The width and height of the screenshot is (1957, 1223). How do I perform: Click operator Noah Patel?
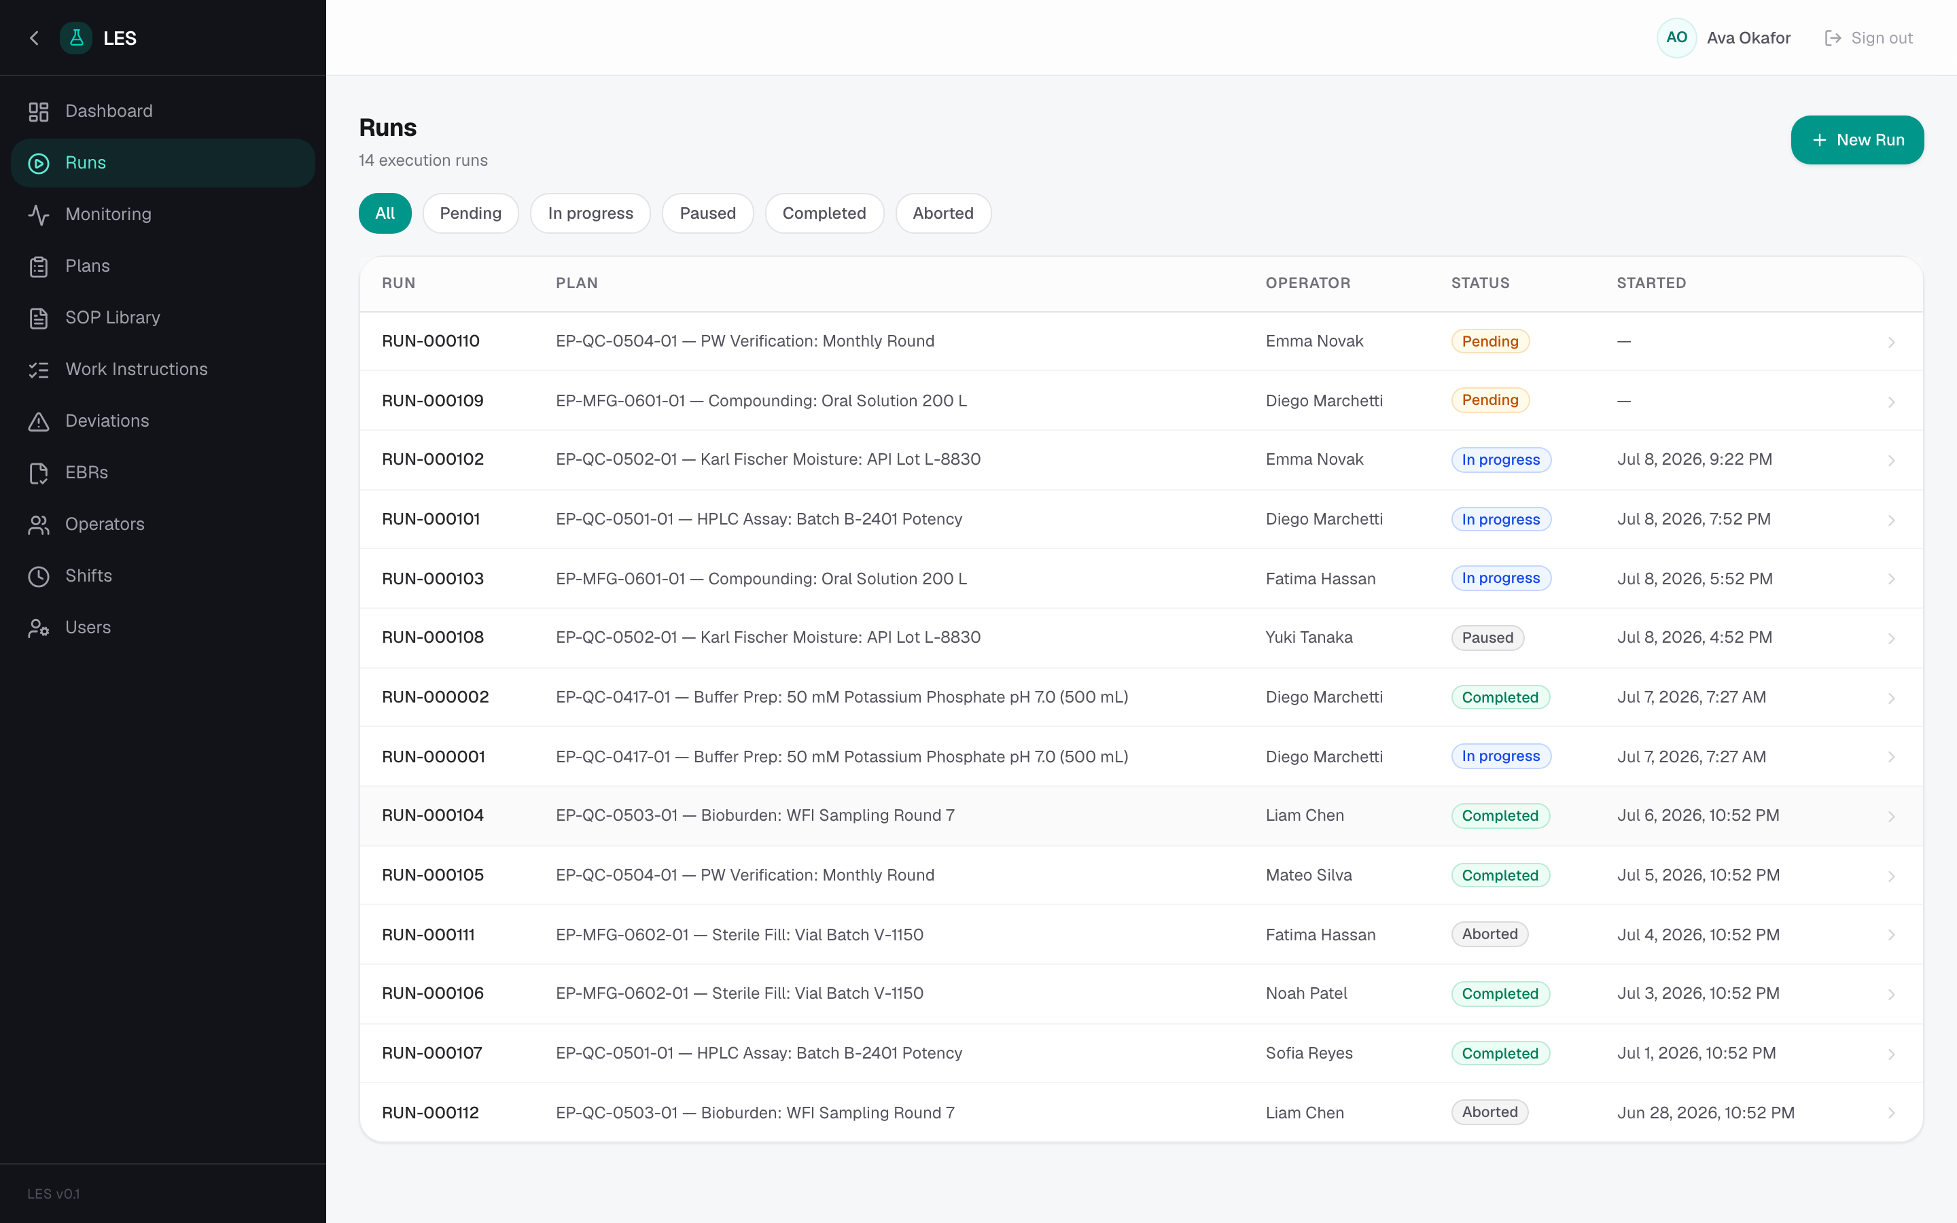(x=1306, y=993)
